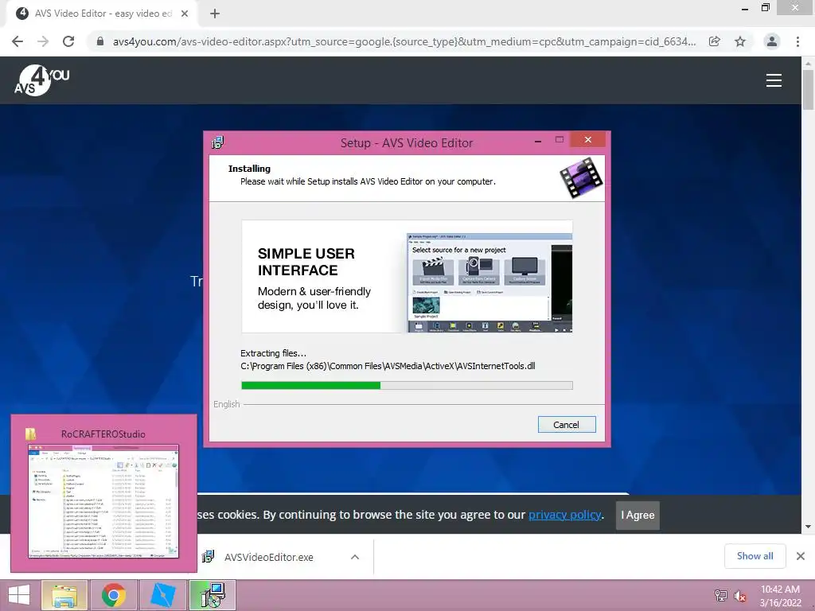Open the AVSVideoEditor.exe download item
The image size is (815, 611).
pyautogui.click(x=269, y=557)
